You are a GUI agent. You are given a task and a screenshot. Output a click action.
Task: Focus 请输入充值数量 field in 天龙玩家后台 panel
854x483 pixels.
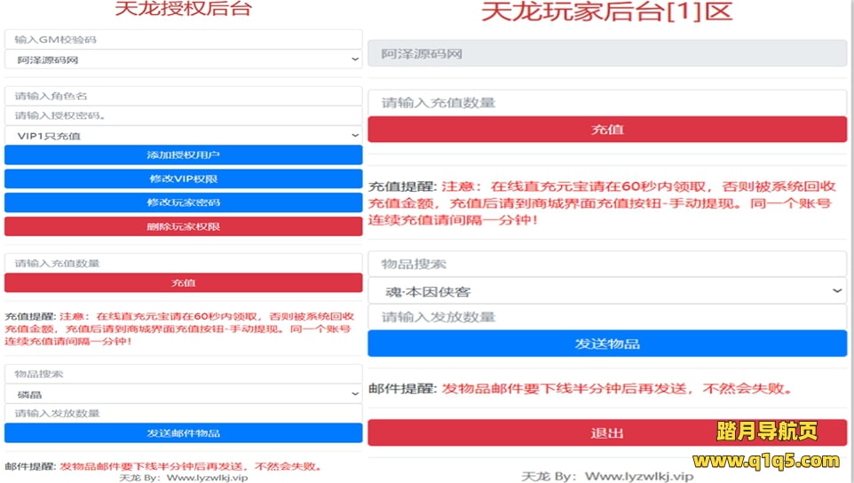(x=607, y=103)
